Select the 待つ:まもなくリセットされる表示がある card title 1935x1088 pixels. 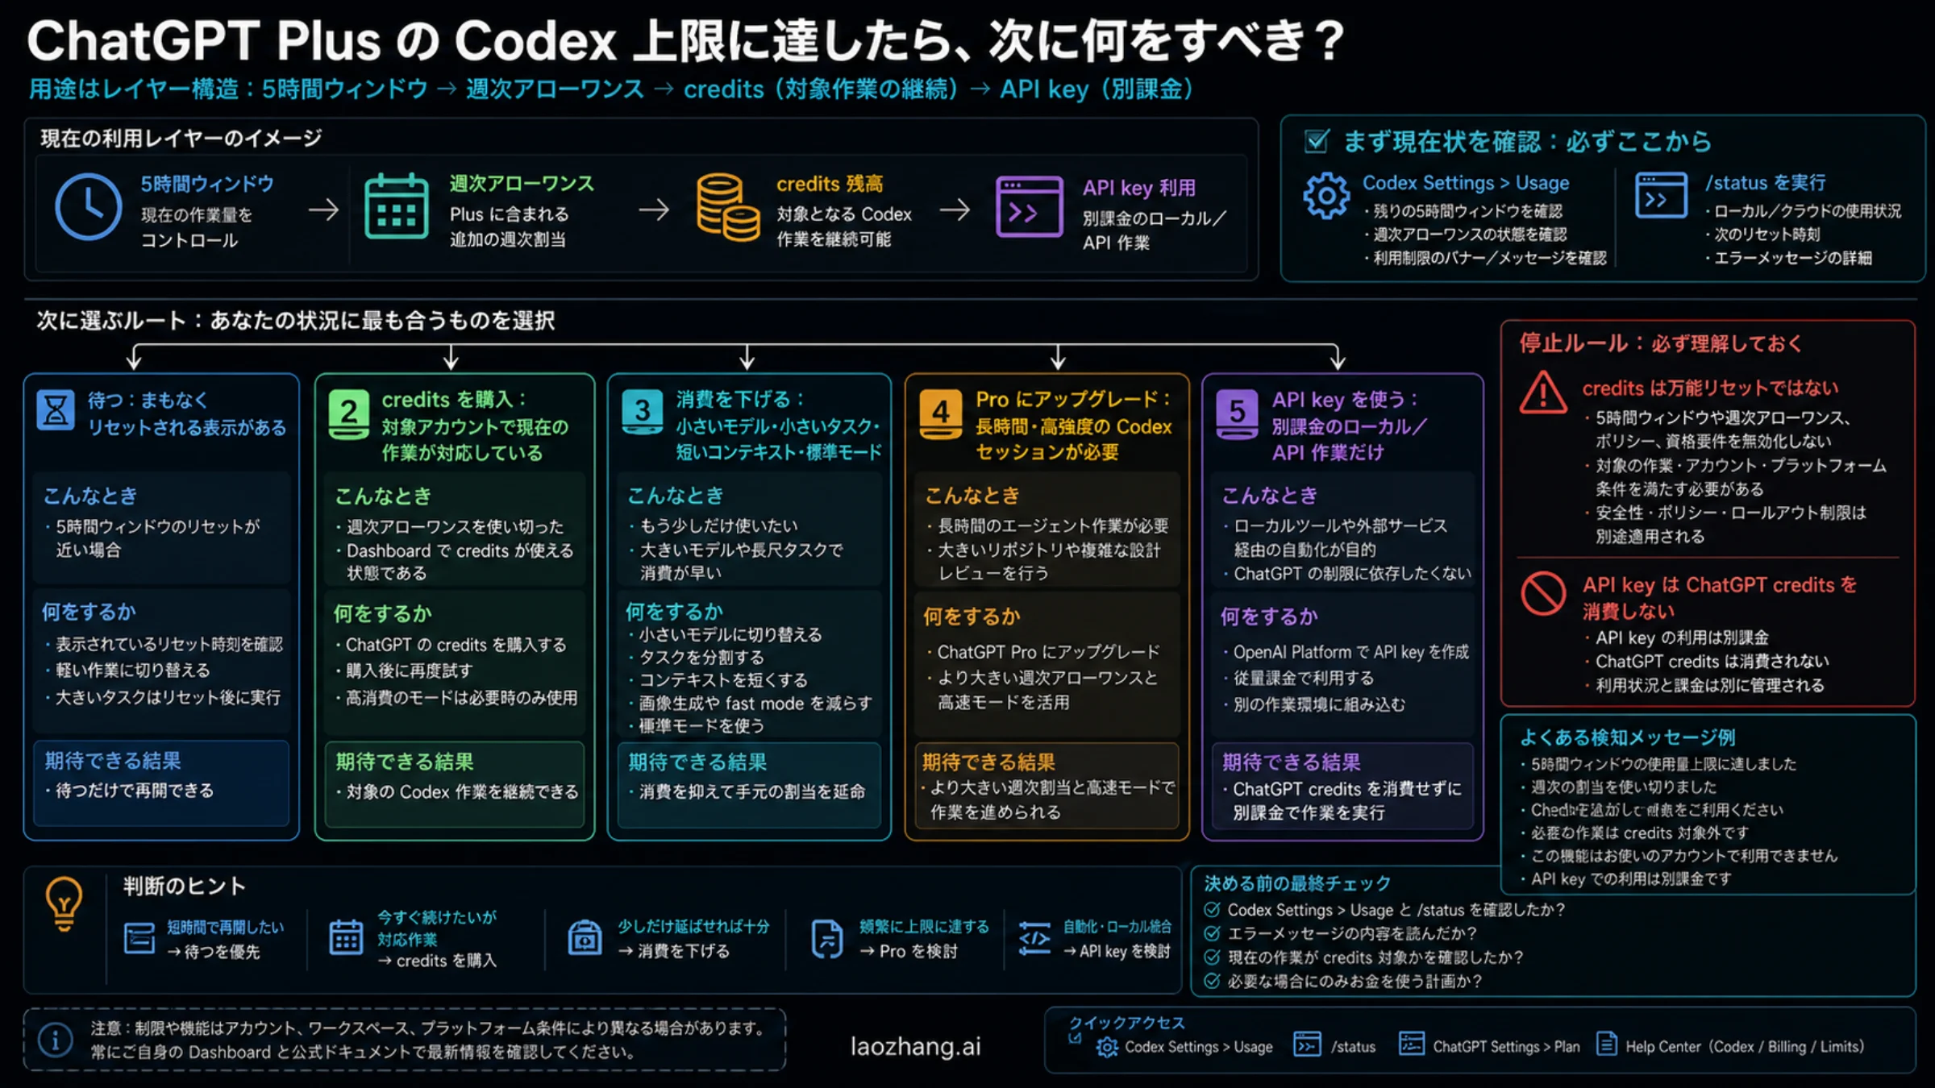187,413
